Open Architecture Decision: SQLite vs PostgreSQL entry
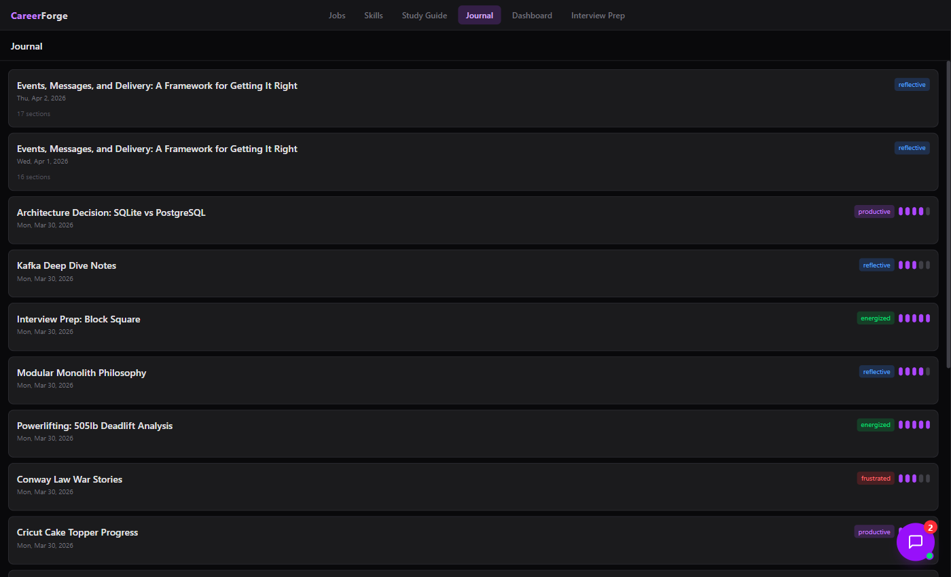This screenshot has height=577, width=951. point(111,213)
